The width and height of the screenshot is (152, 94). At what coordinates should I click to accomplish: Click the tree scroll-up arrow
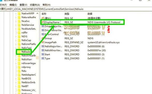pos(37,13)
